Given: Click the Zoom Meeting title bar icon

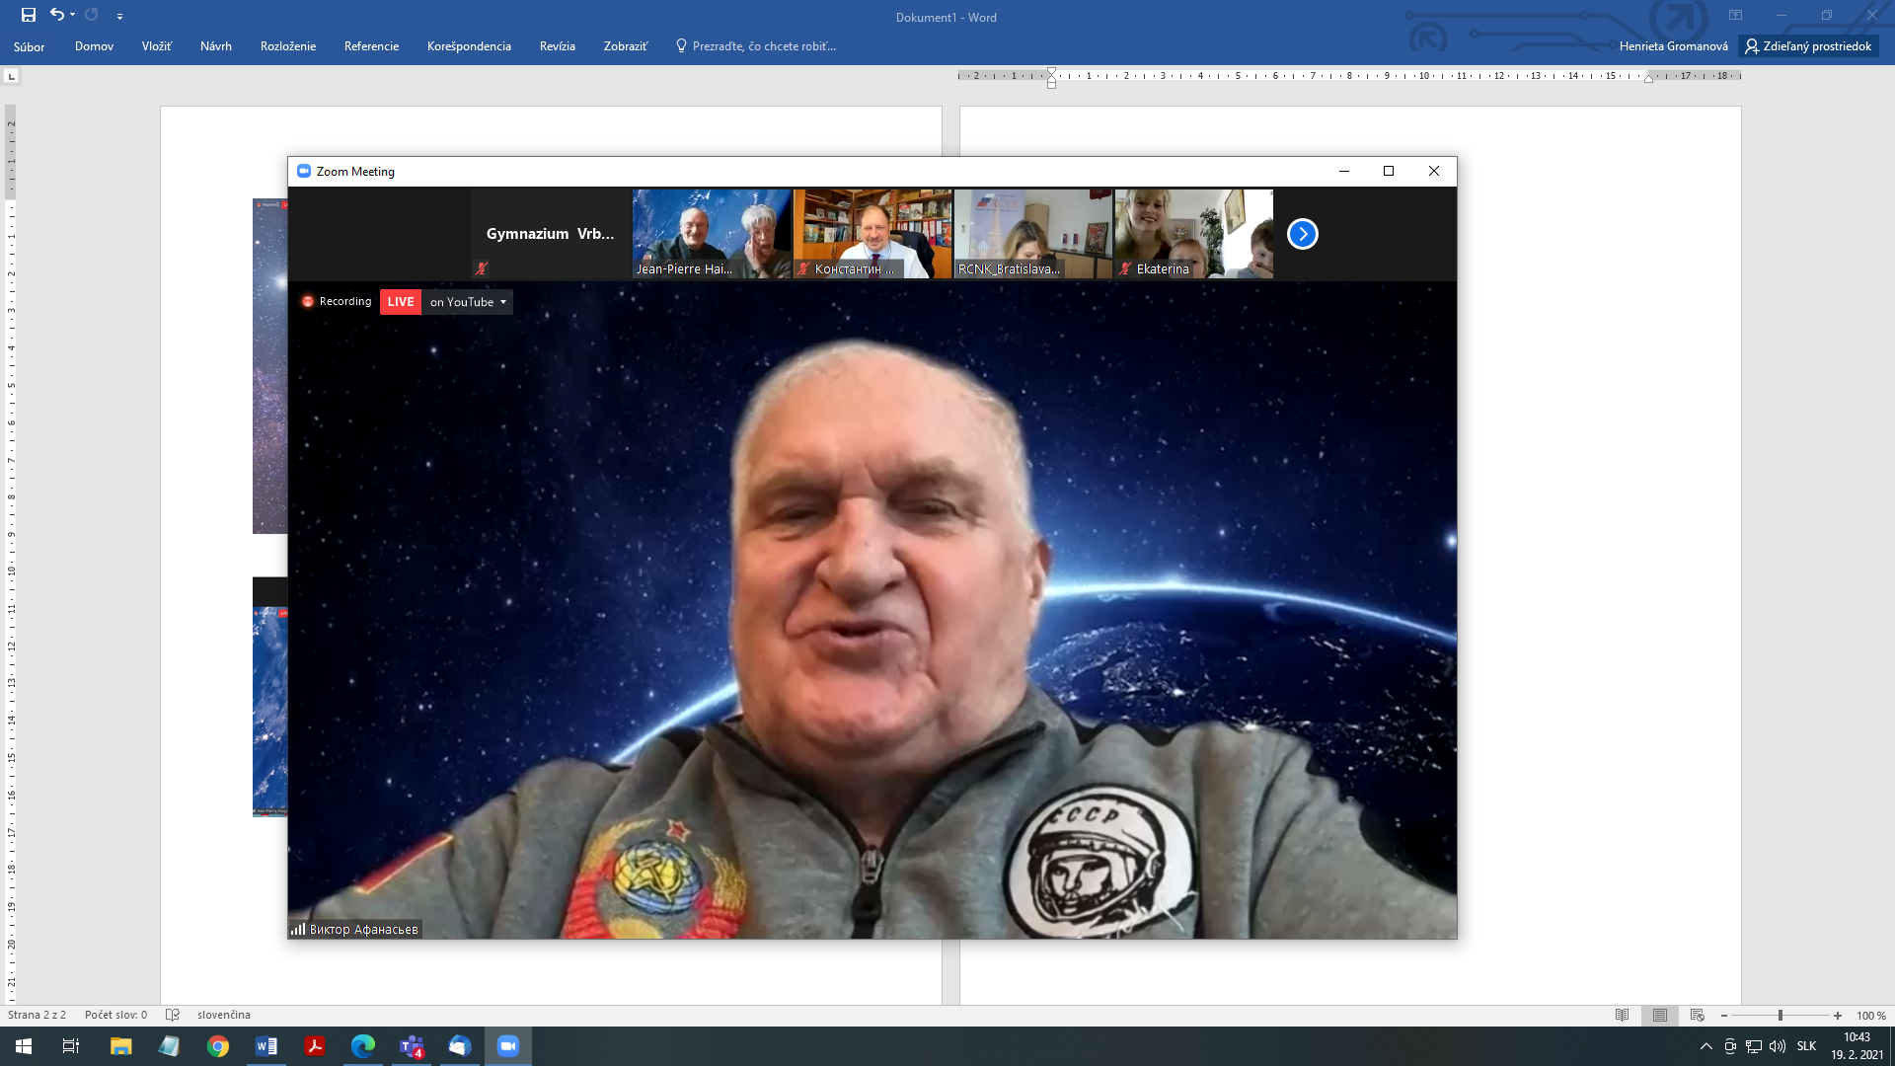Looking at the screenshot, I should pos(304,171).
